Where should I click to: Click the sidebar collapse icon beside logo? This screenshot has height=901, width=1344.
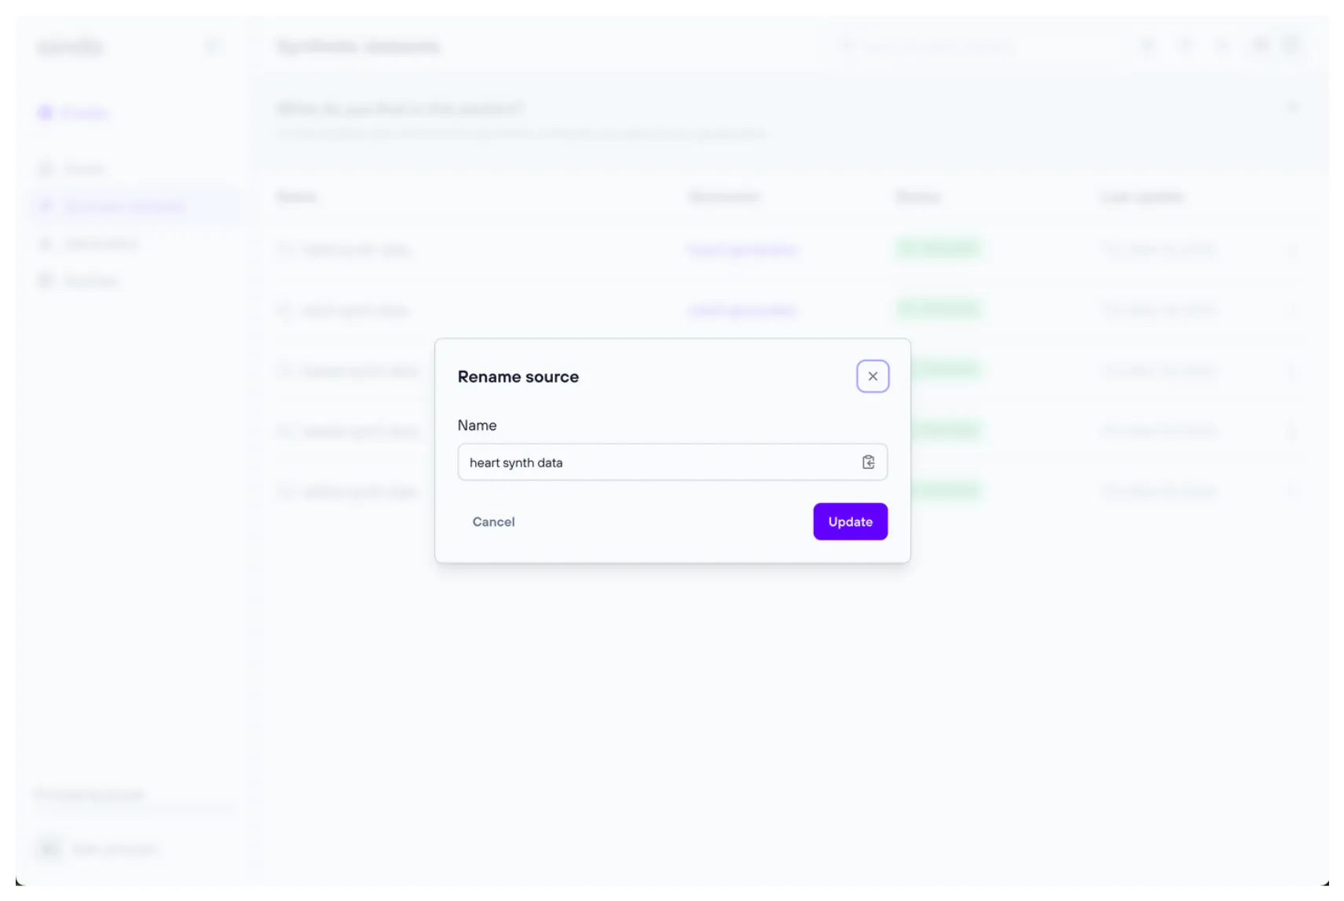(211, 47)
